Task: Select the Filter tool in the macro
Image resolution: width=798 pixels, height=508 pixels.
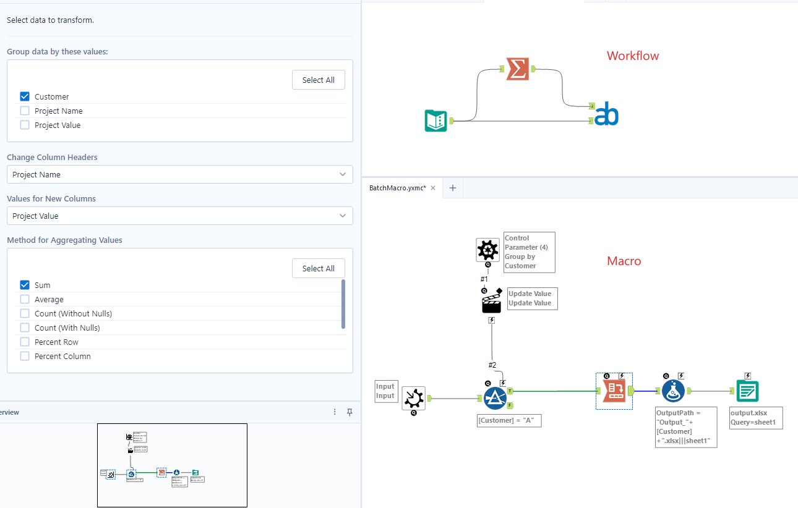Action: click(496, 399)
